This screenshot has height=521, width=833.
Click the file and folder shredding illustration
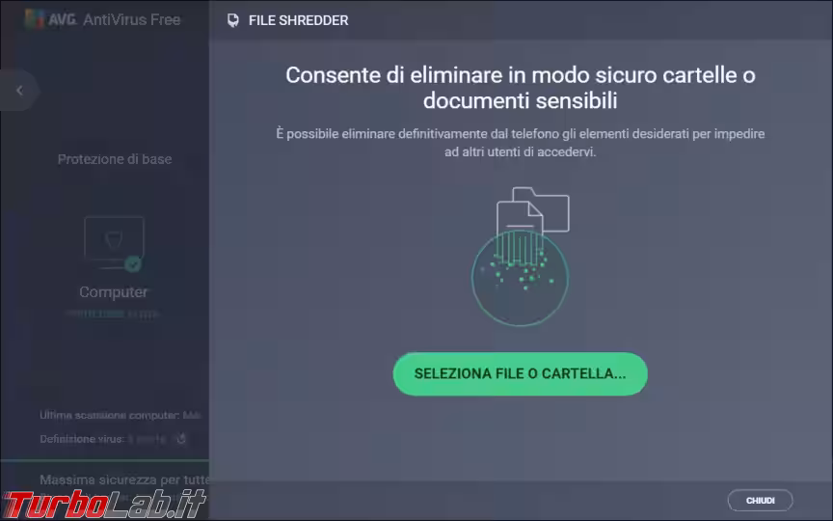click(x=521, y=256)
